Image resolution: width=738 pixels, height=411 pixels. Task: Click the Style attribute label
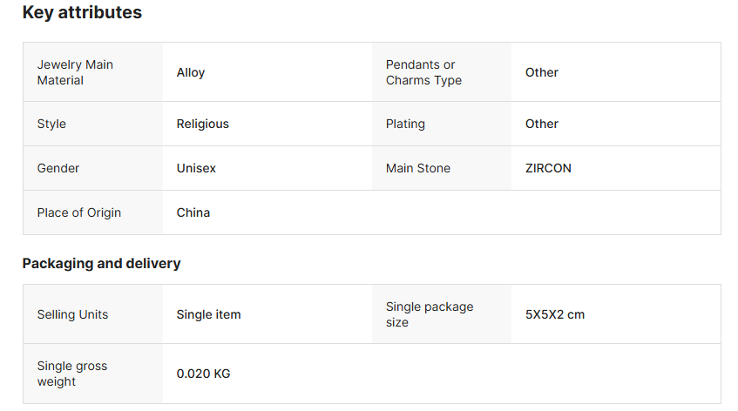point(51,124)
